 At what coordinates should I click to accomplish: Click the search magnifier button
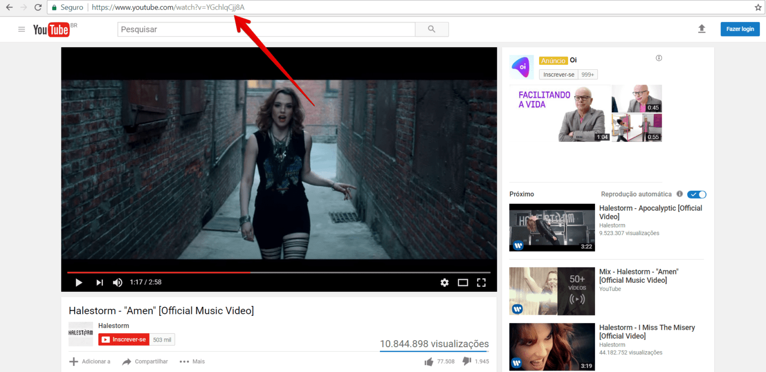click(x=432, y=29)
